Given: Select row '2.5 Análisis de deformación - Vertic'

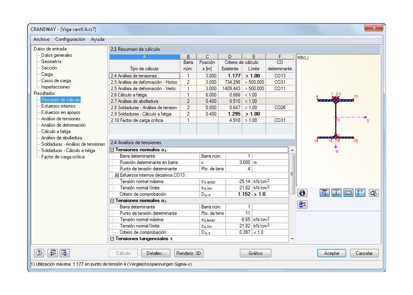Looking at the screenshot, I should pyautogui.click(x=202, y=89).
